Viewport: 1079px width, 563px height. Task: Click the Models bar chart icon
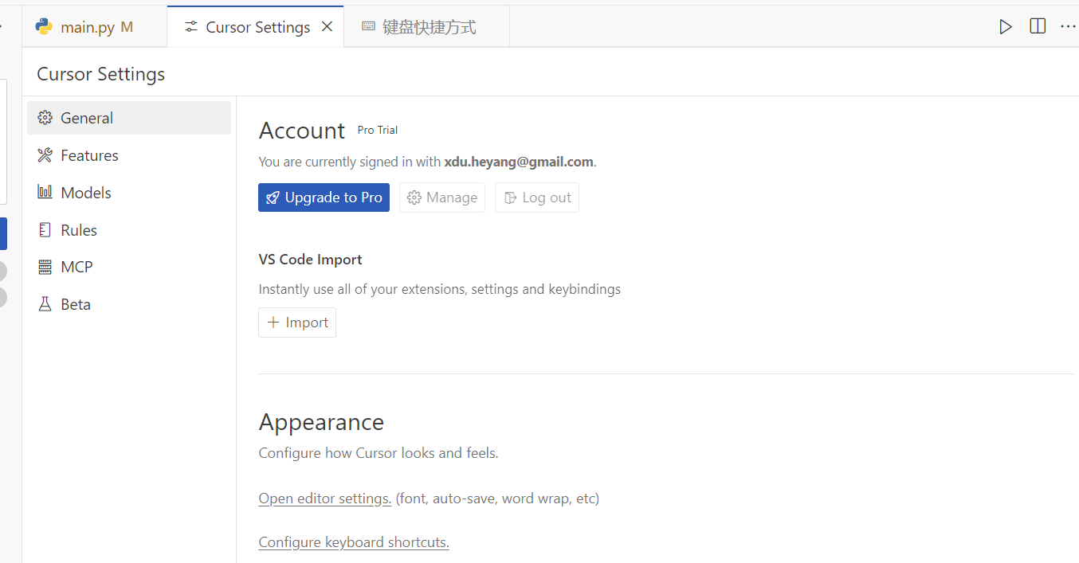point(45,192)
